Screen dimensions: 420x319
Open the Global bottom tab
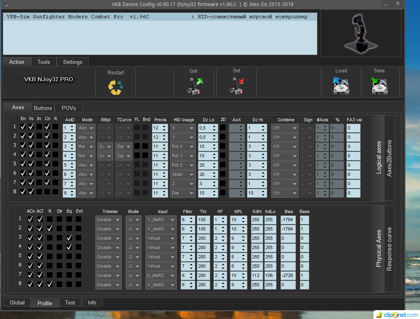17,302
